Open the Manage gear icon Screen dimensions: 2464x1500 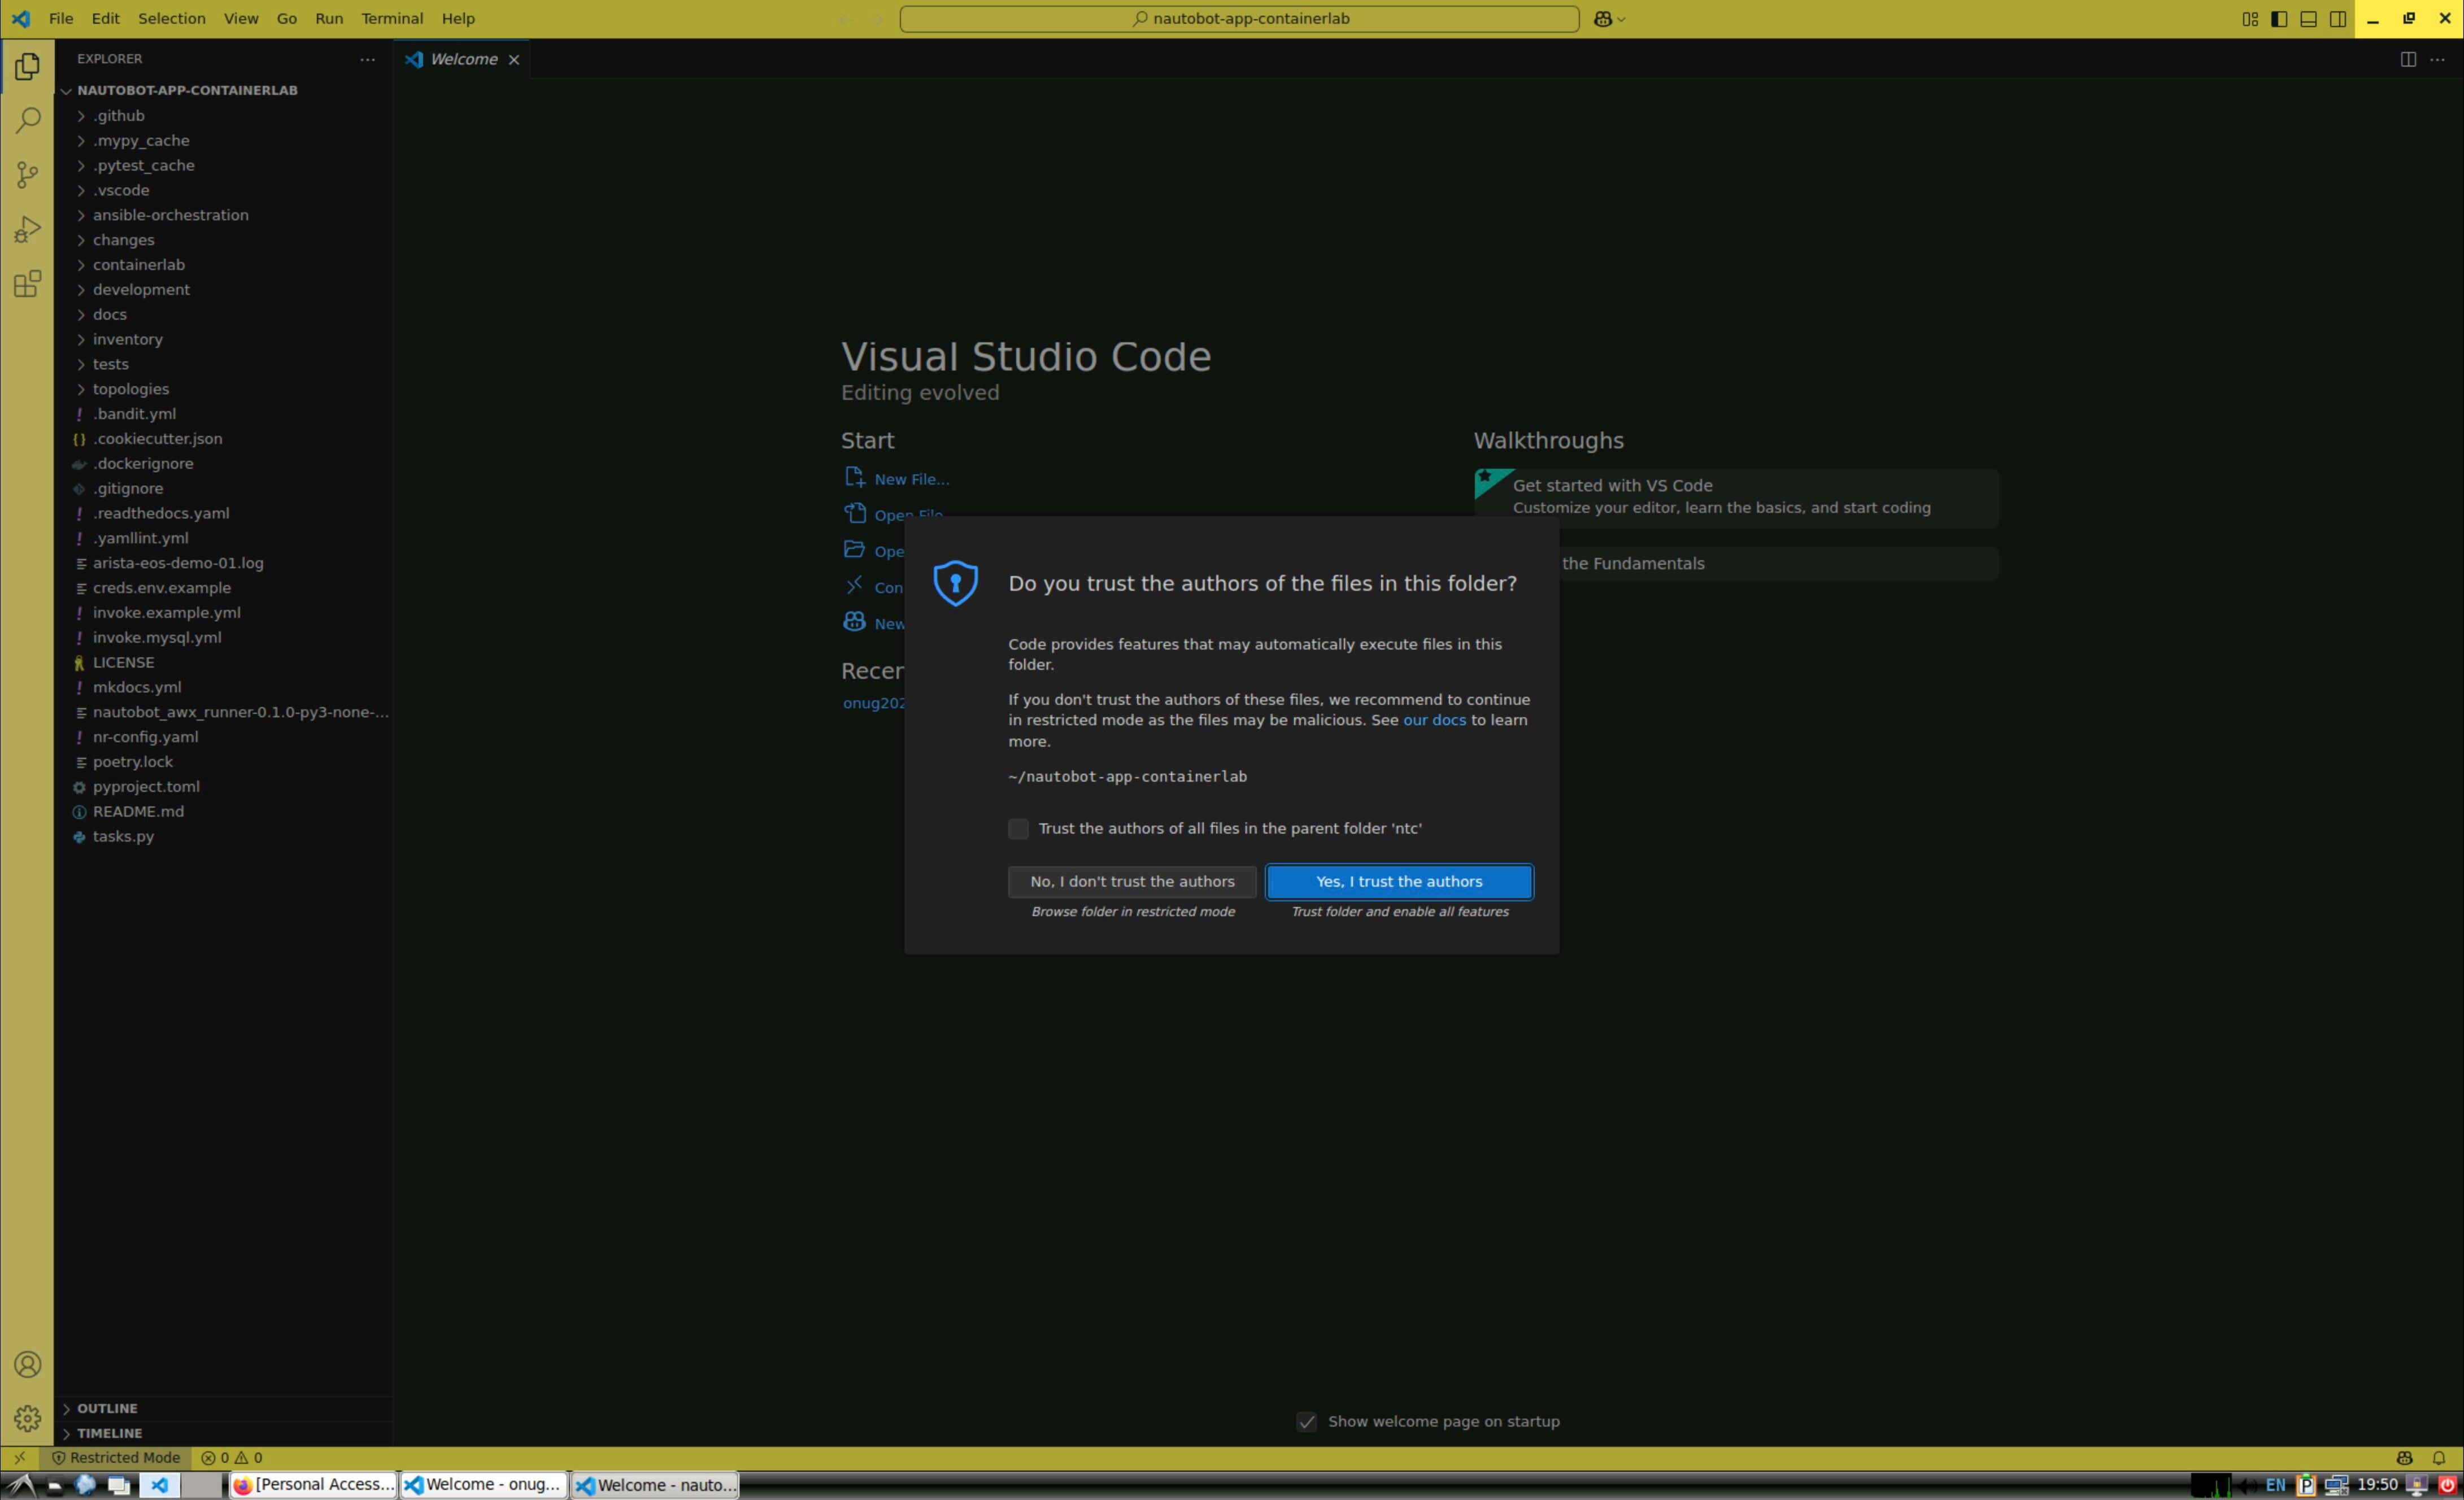click(27, 1418)
